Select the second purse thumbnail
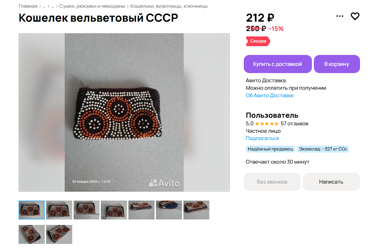 coord(59,210)
